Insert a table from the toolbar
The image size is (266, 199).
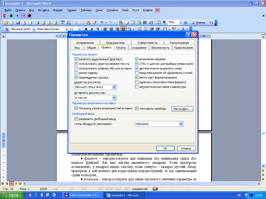[133, 23]
